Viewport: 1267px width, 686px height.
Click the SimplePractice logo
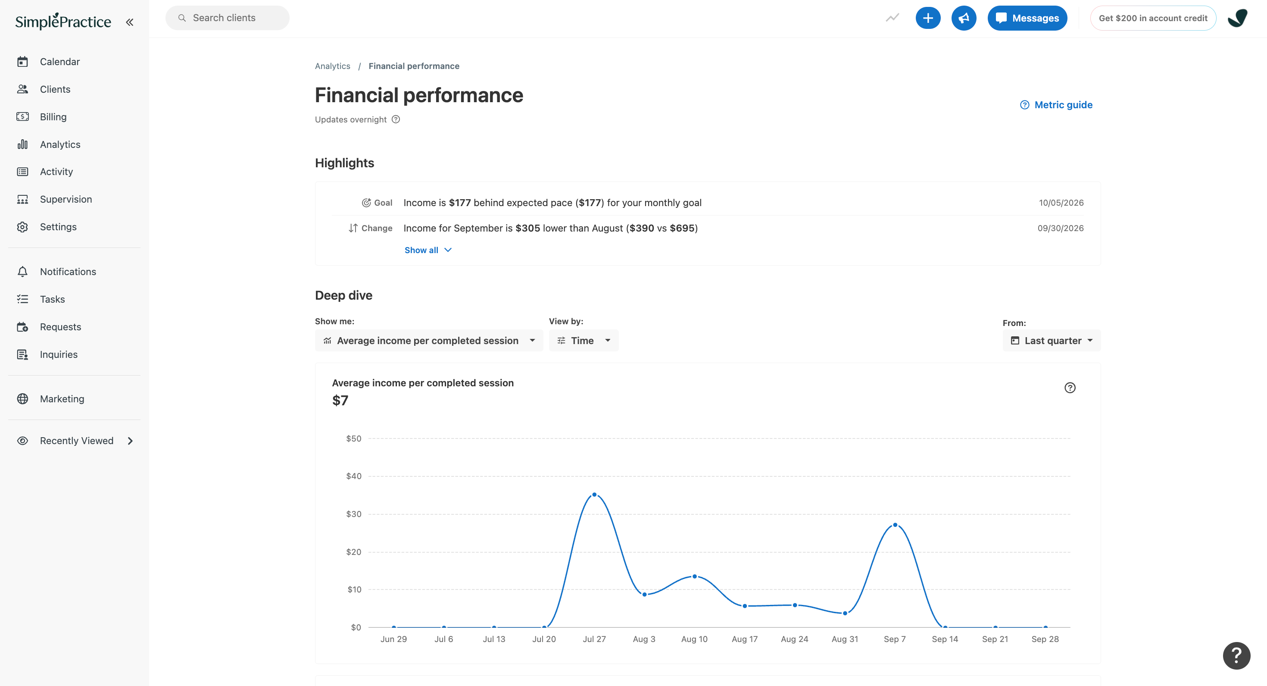(63, 21)
